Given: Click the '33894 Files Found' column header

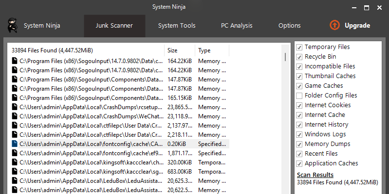Looking at the screenshot, I should point(86,50).
